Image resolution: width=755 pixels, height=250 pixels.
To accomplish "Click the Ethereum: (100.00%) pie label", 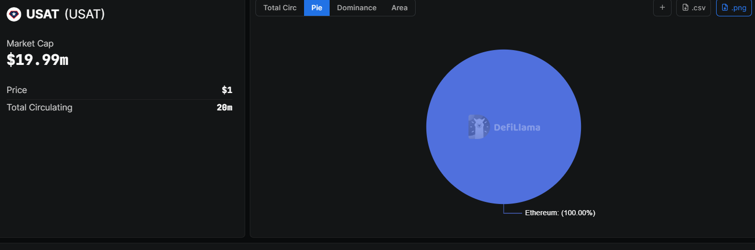I will pos(560,213).
